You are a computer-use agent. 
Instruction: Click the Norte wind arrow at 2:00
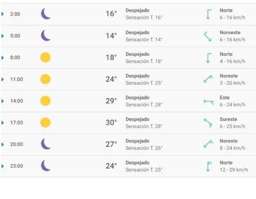pos(208,14)
